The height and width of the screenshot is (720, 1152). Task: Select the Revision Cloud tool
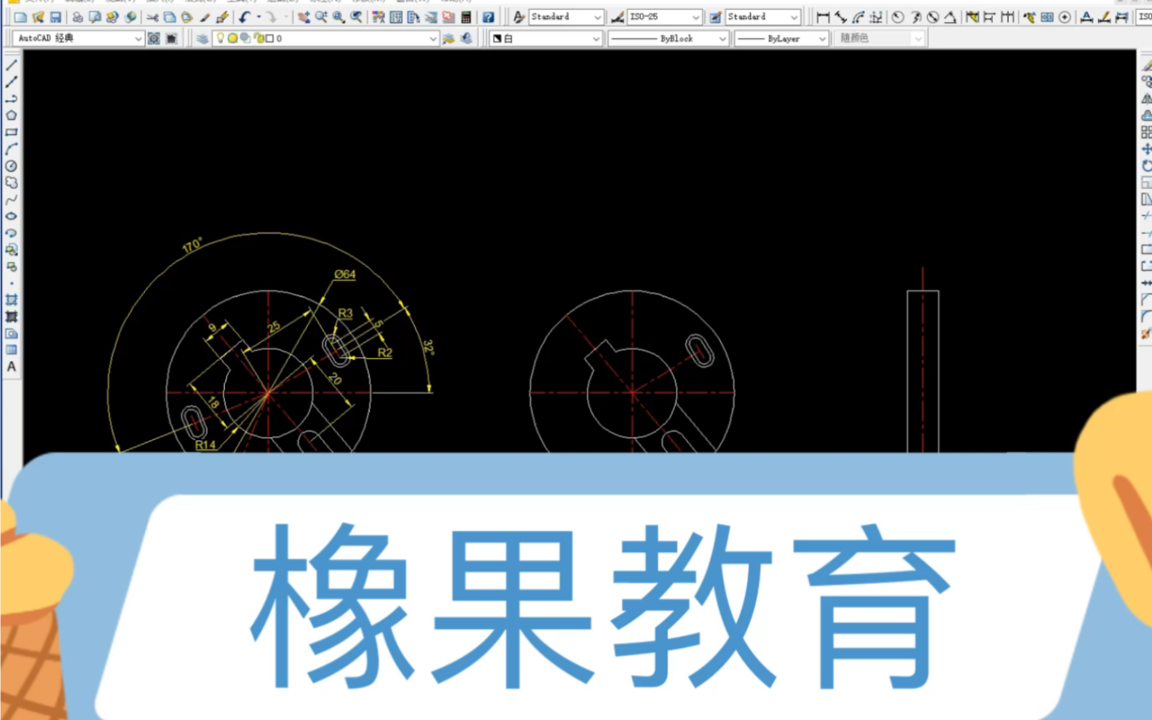[11, 183]
